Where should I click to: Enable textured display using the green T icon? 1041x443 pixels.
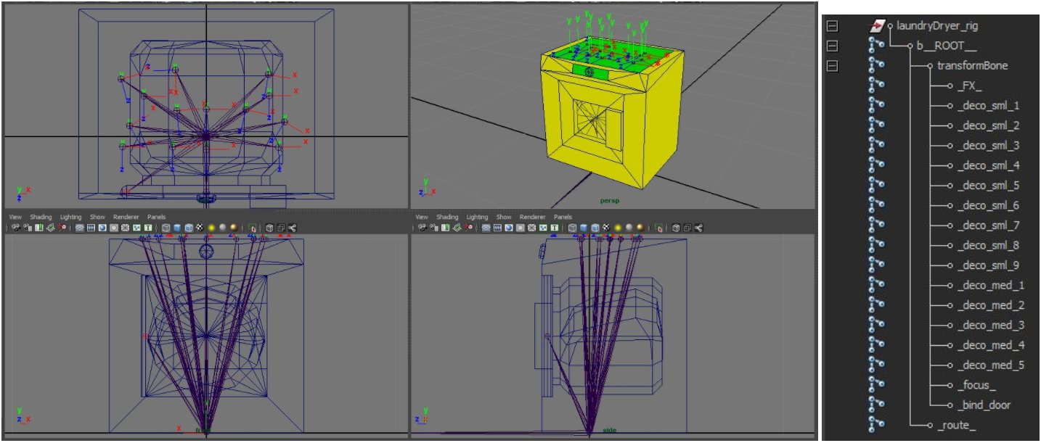point(147,228)
